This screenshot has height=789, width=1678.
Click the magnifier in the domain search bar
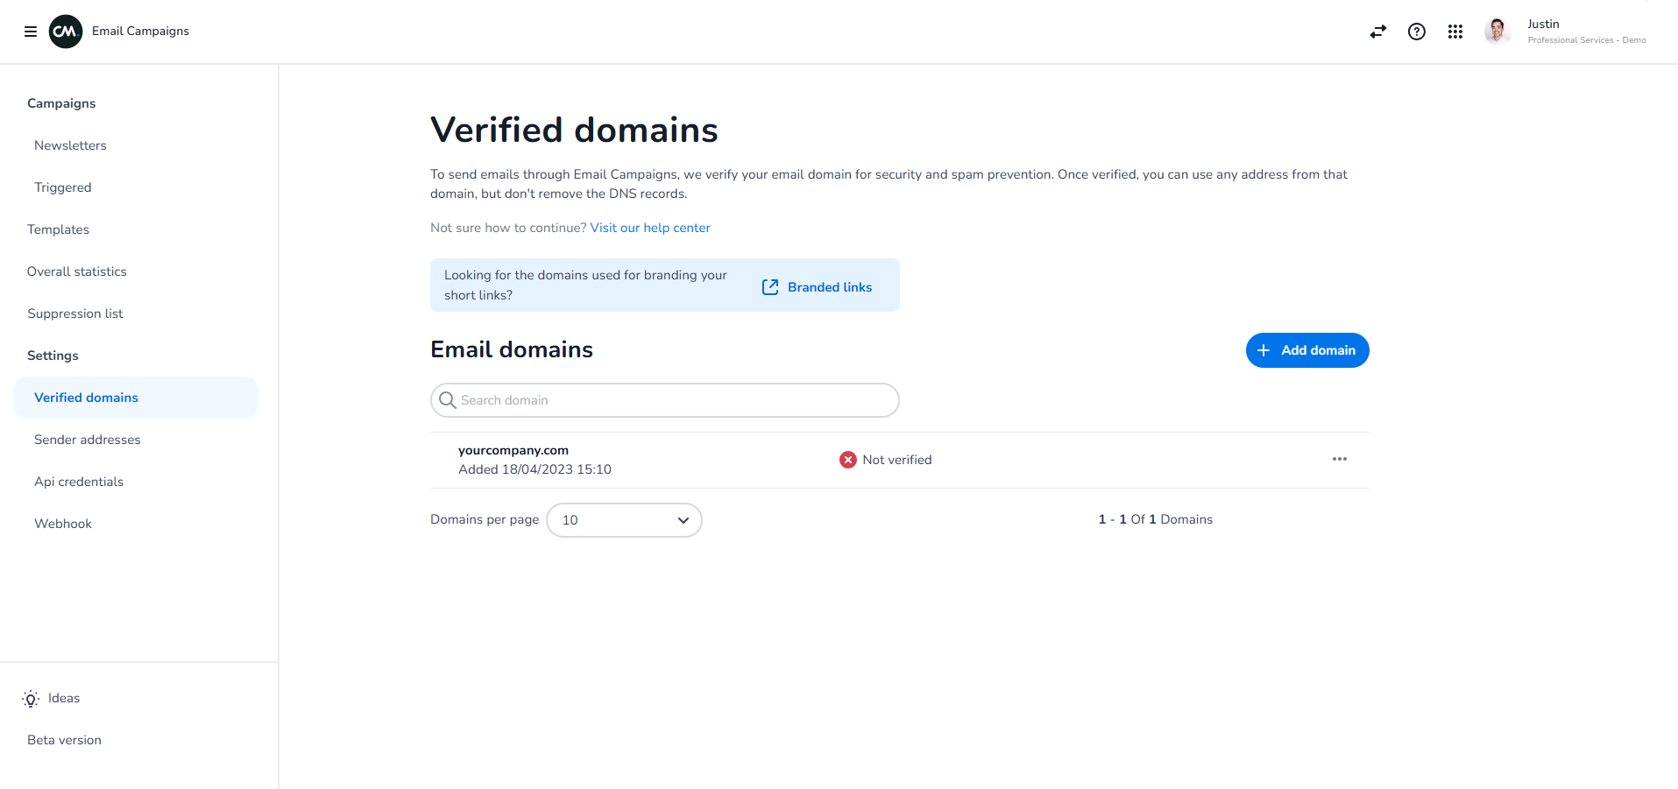point(448,400)
